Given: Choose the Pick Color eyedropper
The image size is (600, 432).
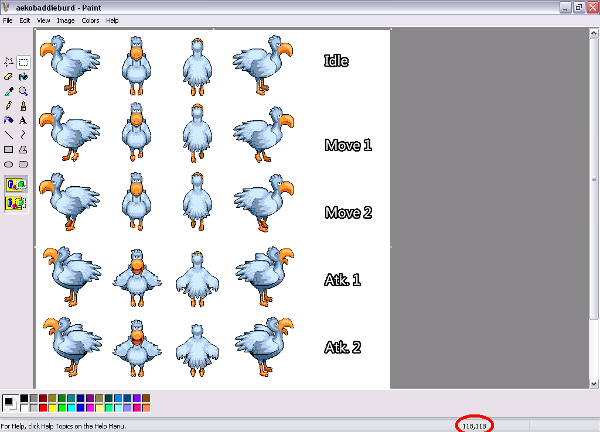Looking at the screenshot, I should (9, 91).
